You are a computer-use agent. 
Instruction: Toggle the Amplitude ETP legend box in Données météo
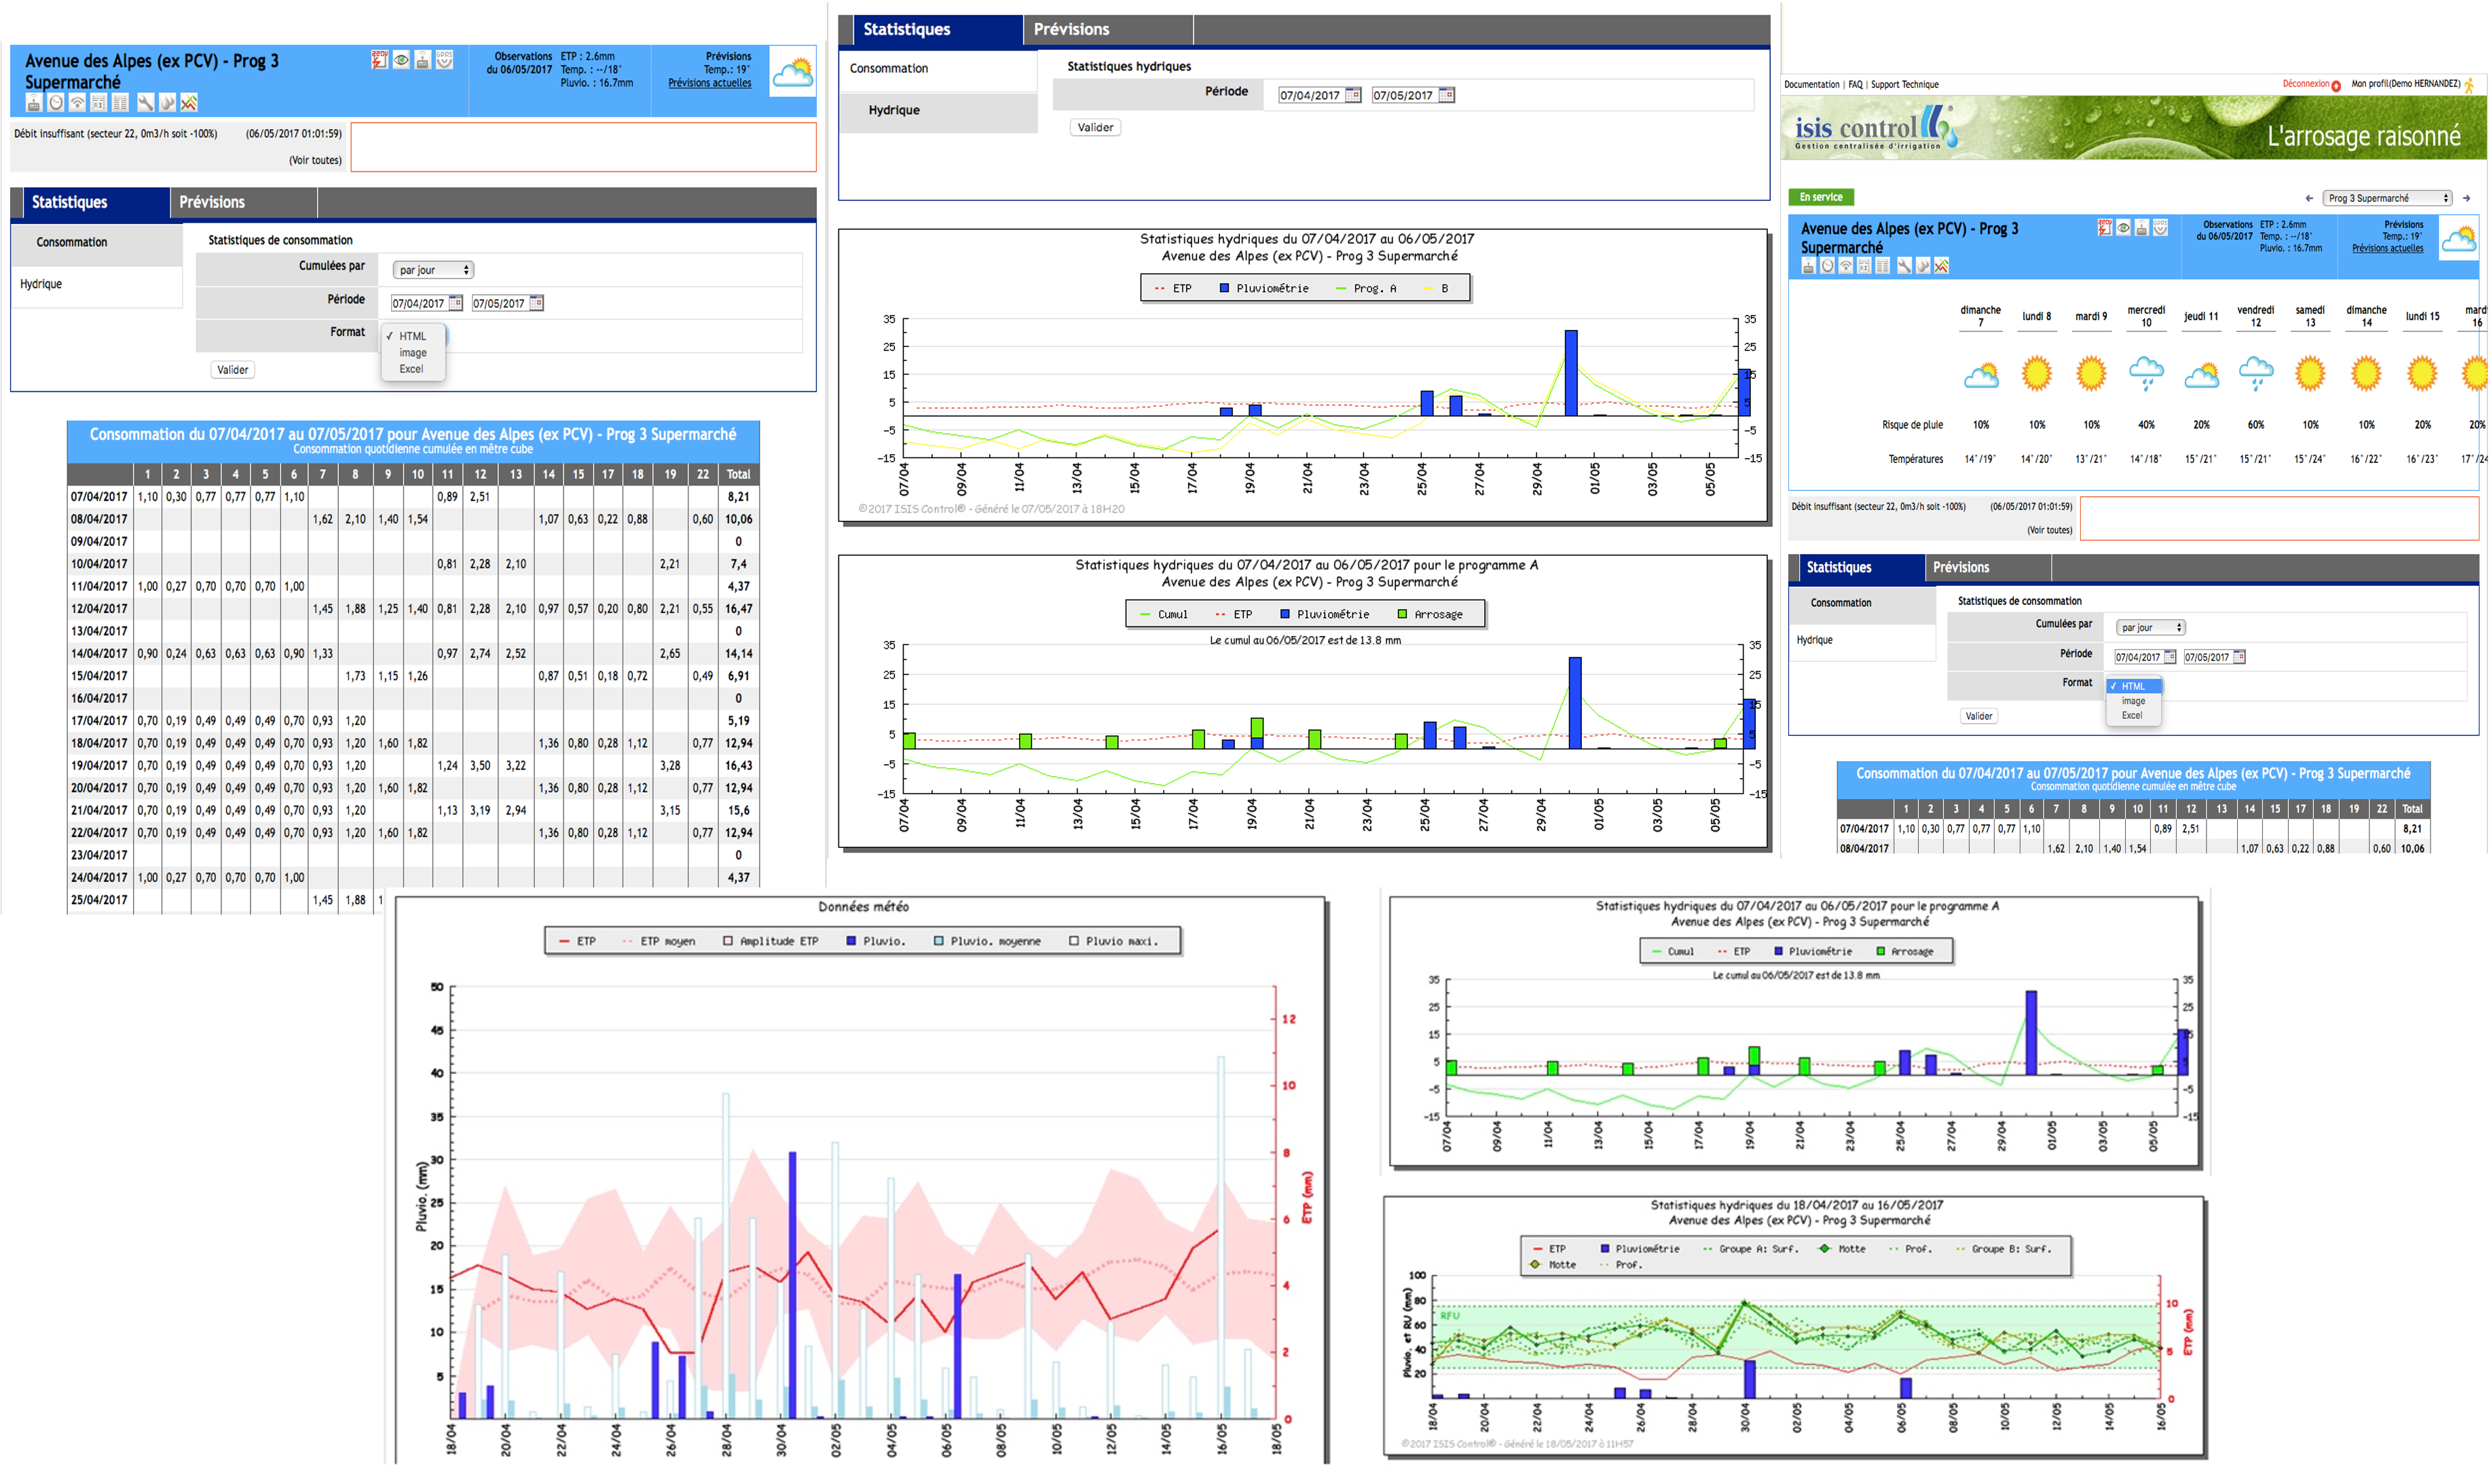[728, 941]
